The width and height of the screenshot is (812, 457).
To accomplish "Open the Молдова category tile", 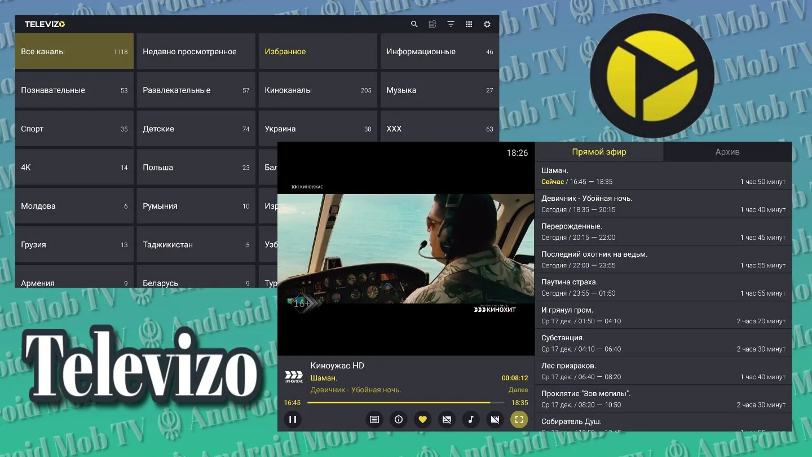I will point(74,206).
